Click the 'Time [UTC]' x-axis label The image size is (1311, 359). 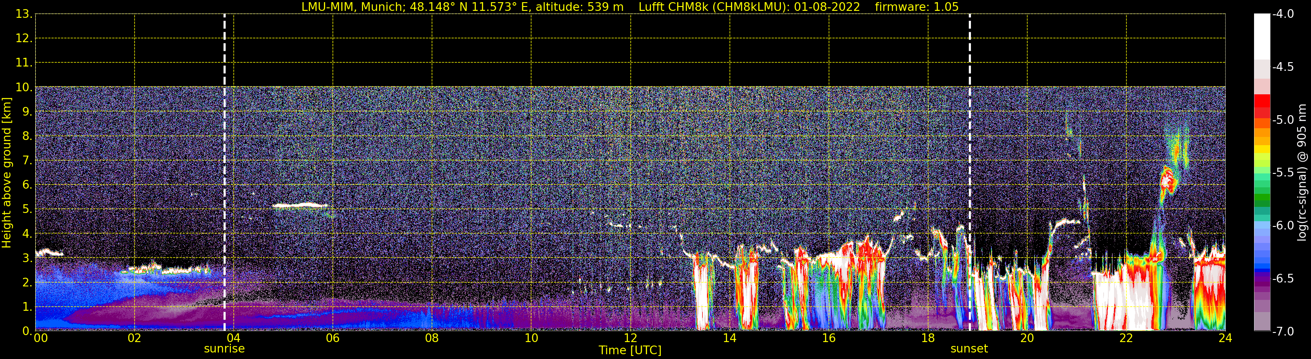coord(630,350)
